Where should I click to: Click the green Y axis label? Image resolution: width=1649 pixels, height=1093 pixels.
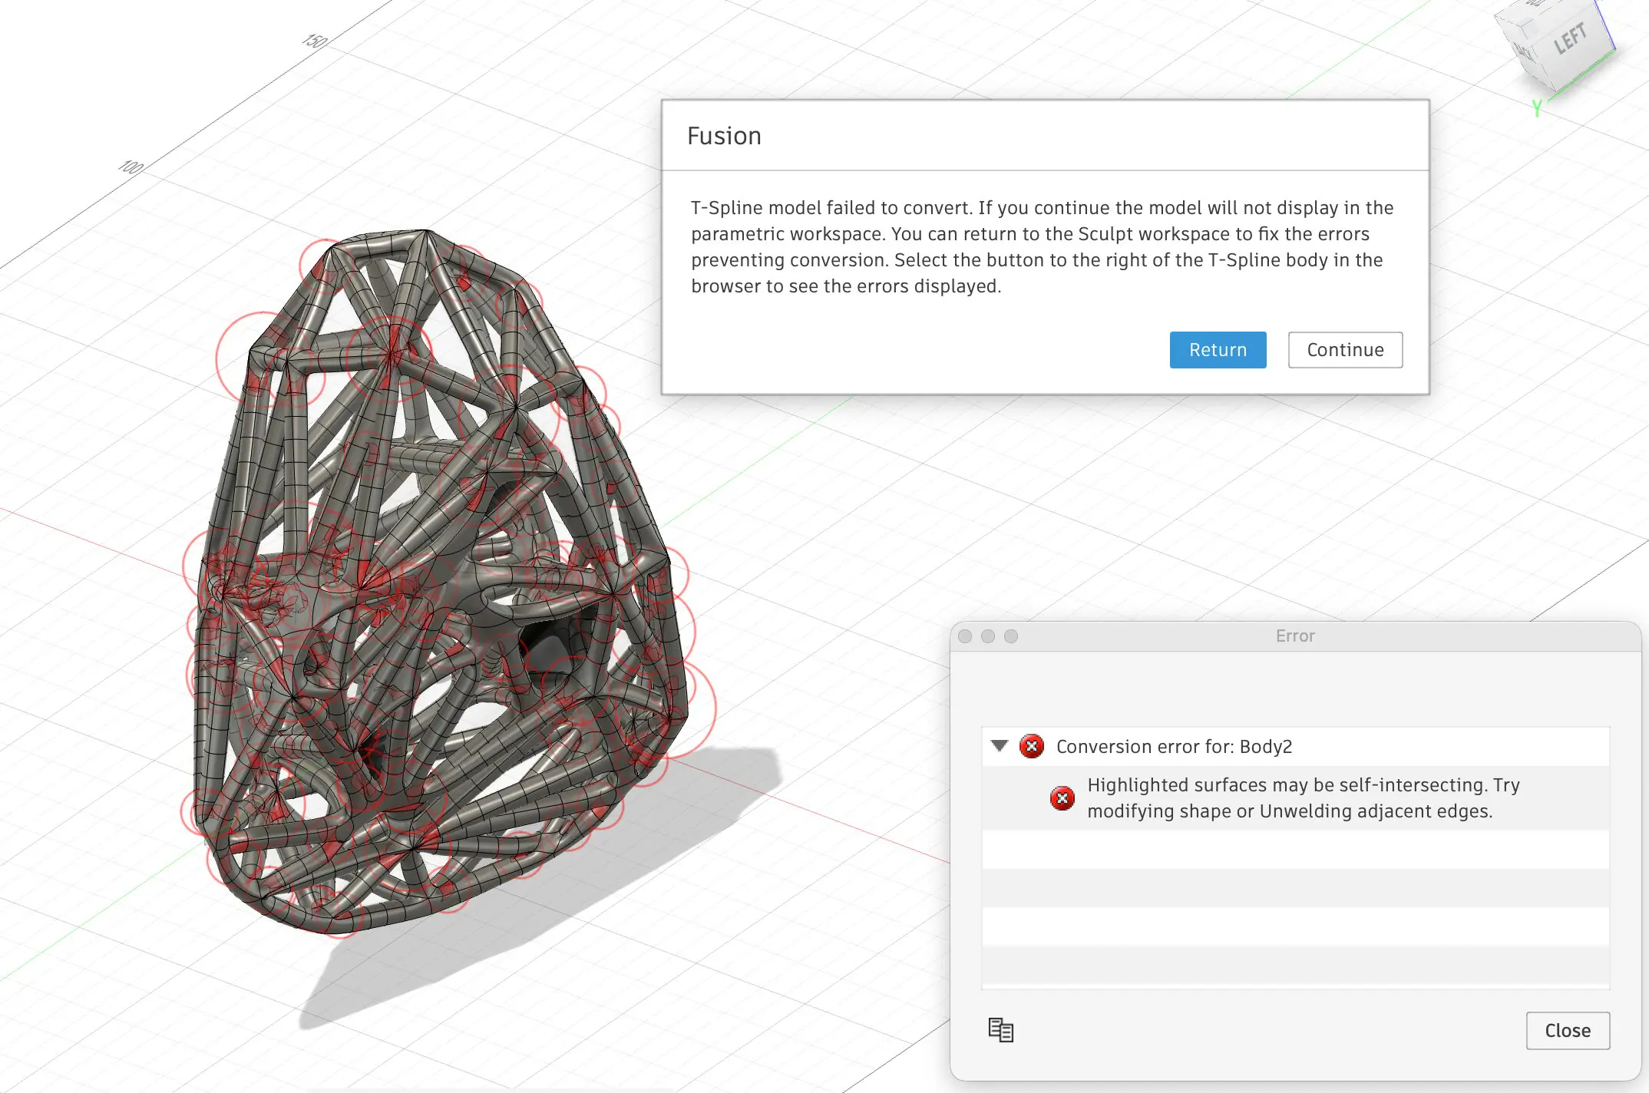pos(1536,109)
